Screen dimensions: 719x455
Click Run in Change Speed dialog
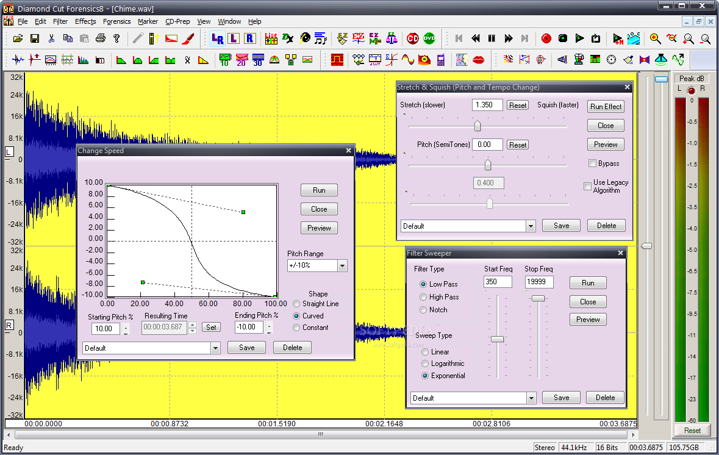(319, 190)
